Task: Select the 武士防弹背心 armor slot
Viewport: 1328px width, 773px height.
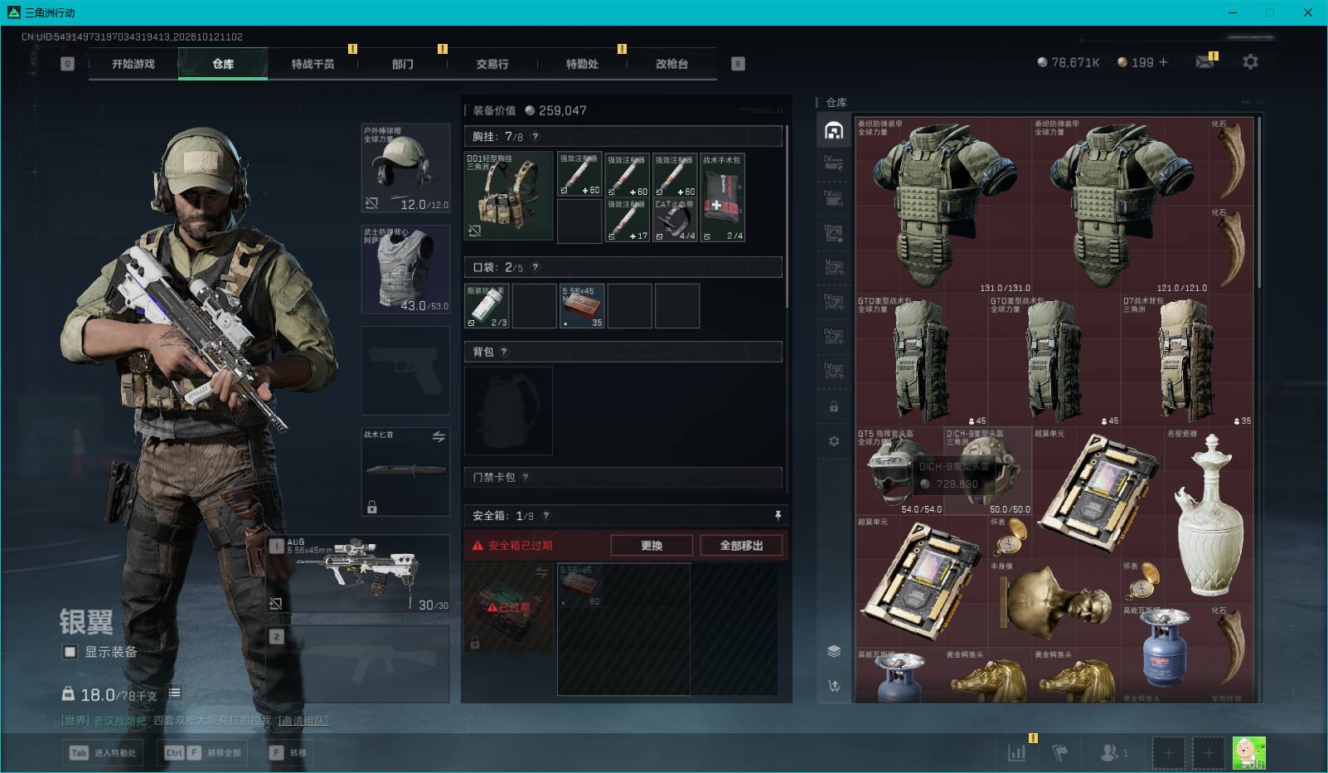Action: click(405, 270)
